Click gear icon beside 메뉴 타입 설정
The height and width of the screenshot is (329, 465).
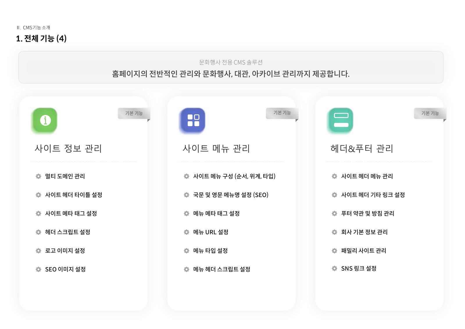(187, 251)
